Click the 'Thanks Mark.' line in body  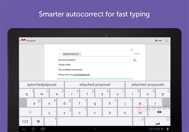65,65
